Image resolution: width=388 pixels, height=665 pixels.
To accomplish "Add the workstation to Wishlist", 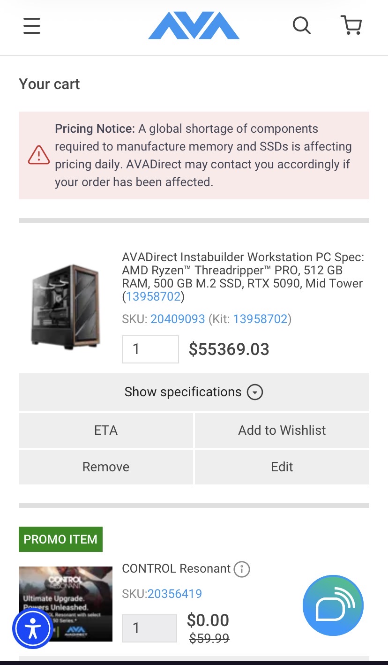I will point(282,431).
